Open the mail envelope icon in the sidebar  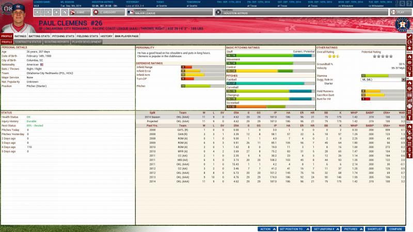tap(409, 62)
